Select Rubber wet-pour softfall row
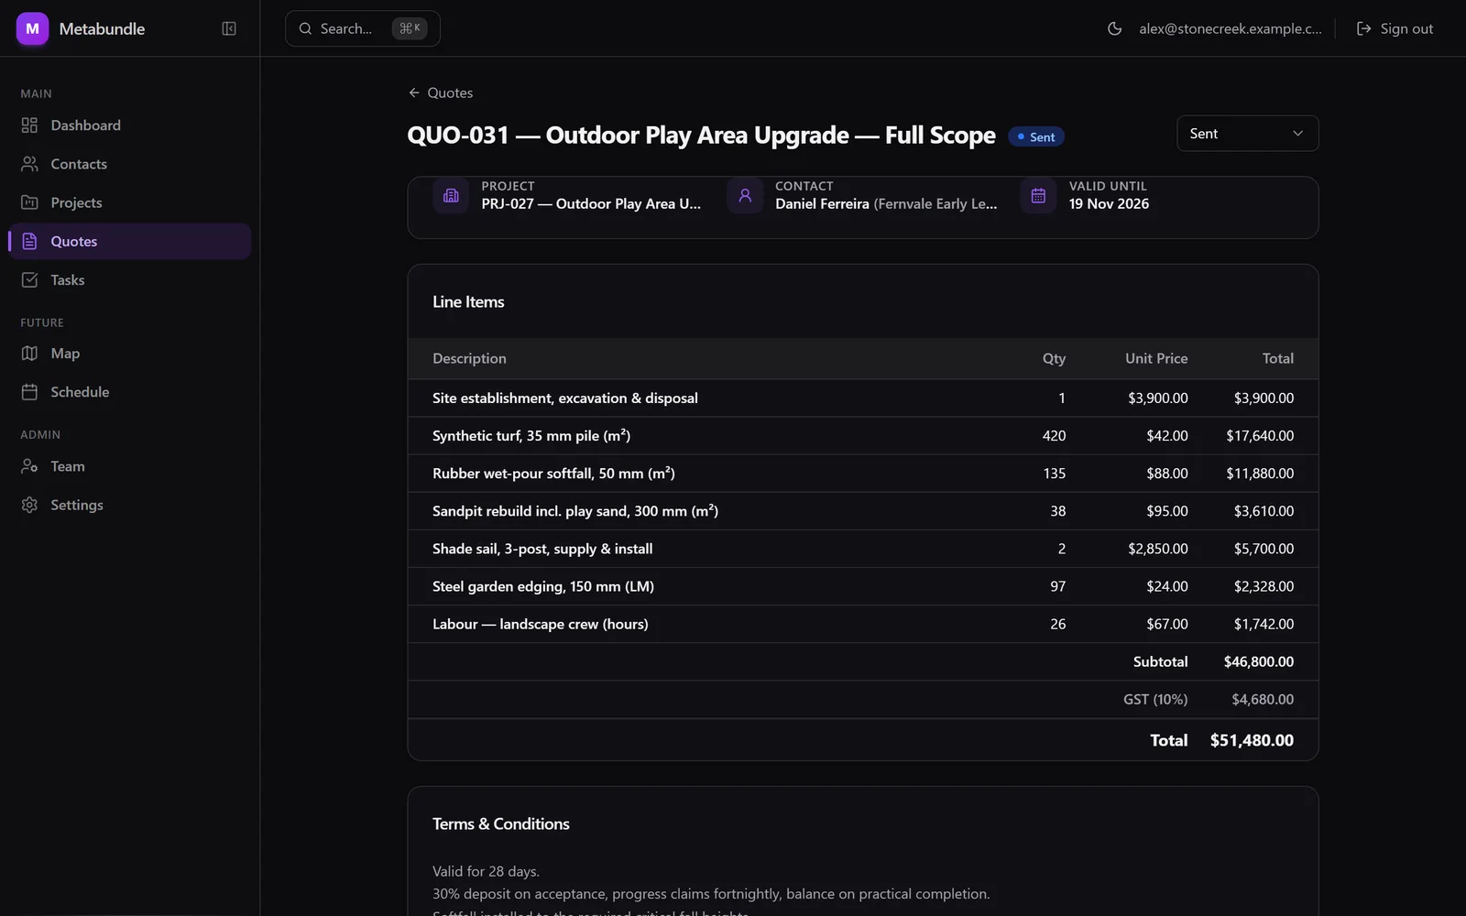Image resolution: width=1466 pixels, height=916 pixels. click(863, 474)
